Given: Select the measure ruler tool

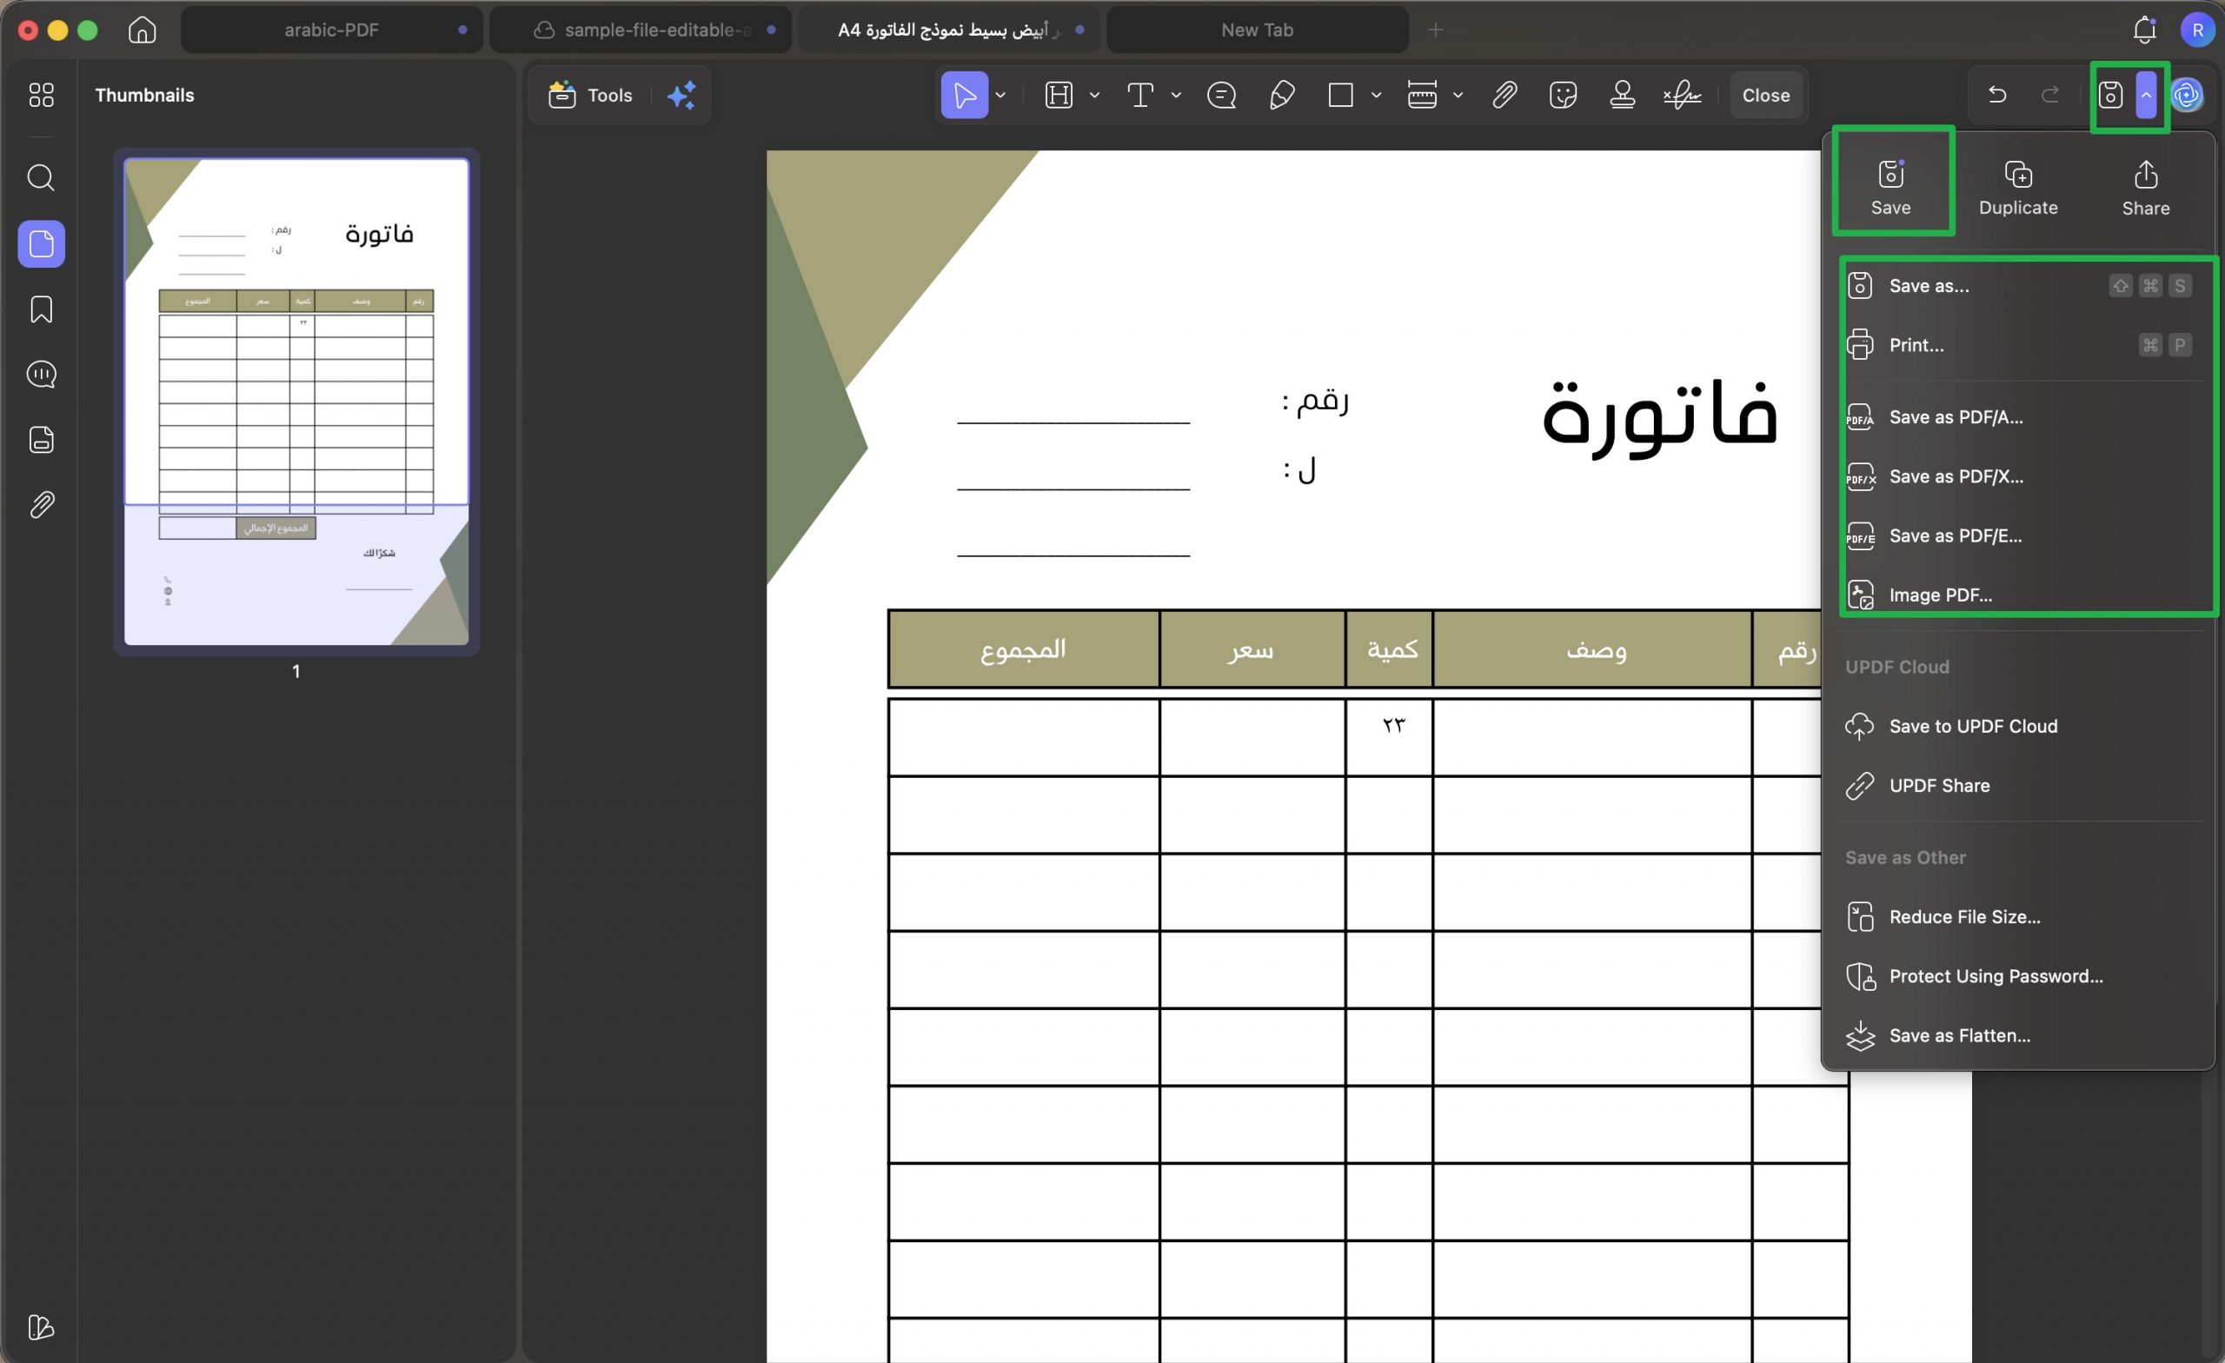Looking at the screenshot, I should point(1422,95).
